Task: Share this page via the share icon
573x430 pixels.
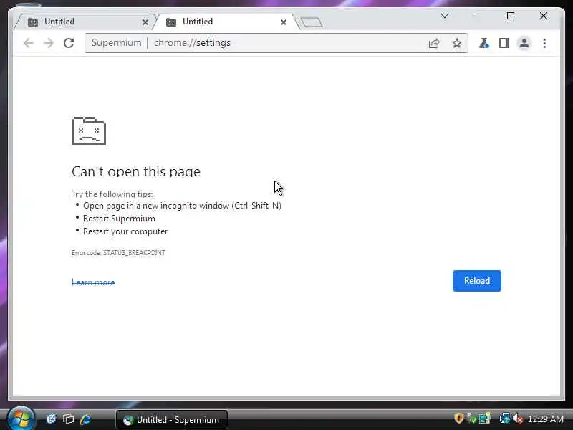Action: tap(434, 44)
